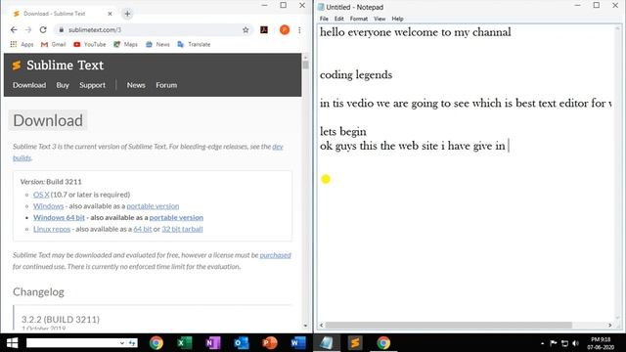This screenshot has width=626, height=352.
Task: Open Notepad Edit menu
Action: pos(339,19)
